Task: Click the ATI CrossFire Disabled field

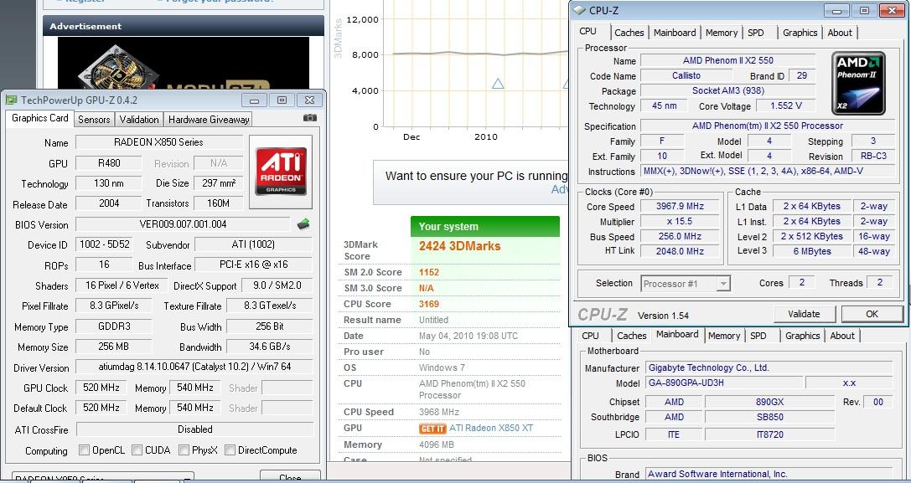Action: click(x=194, y=429)
